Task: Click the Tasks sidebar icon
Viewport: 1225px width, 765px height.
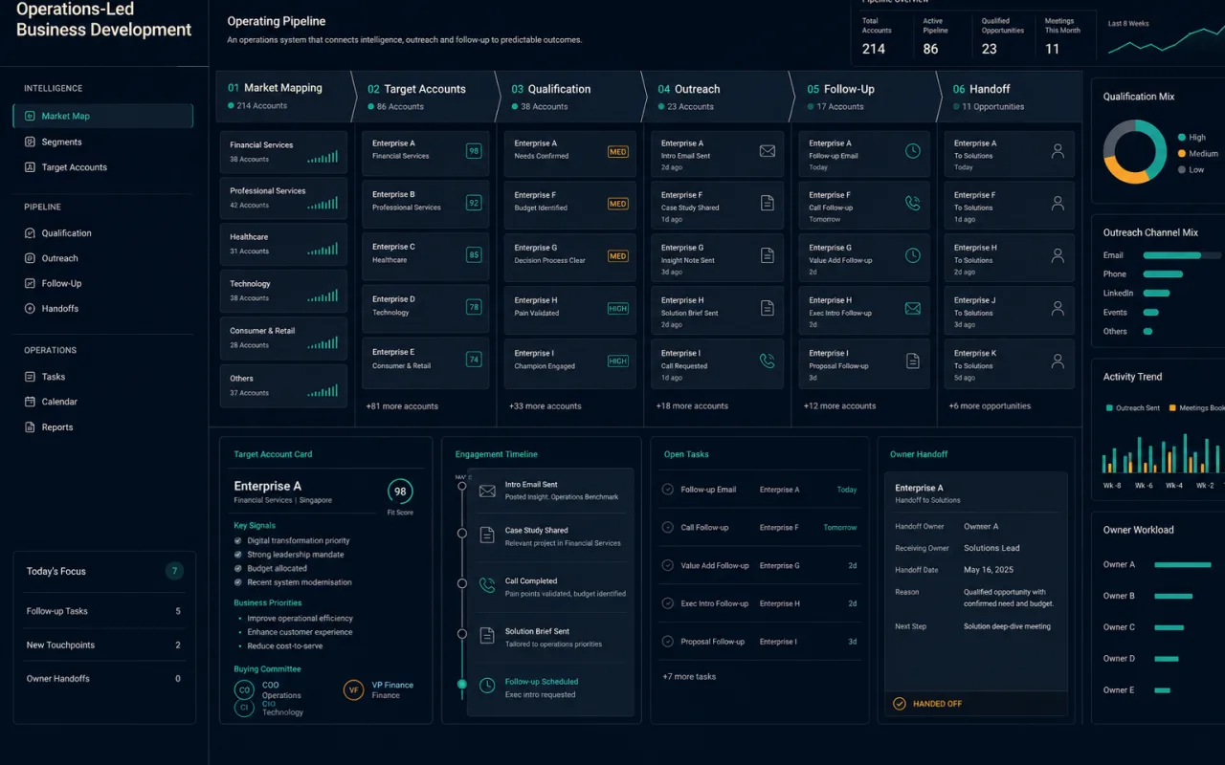Action: pos(31,377)
